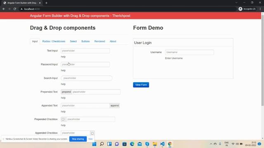Screen dimensions: 264x148
Task: Switch to the Input tab
Action: 35,41
